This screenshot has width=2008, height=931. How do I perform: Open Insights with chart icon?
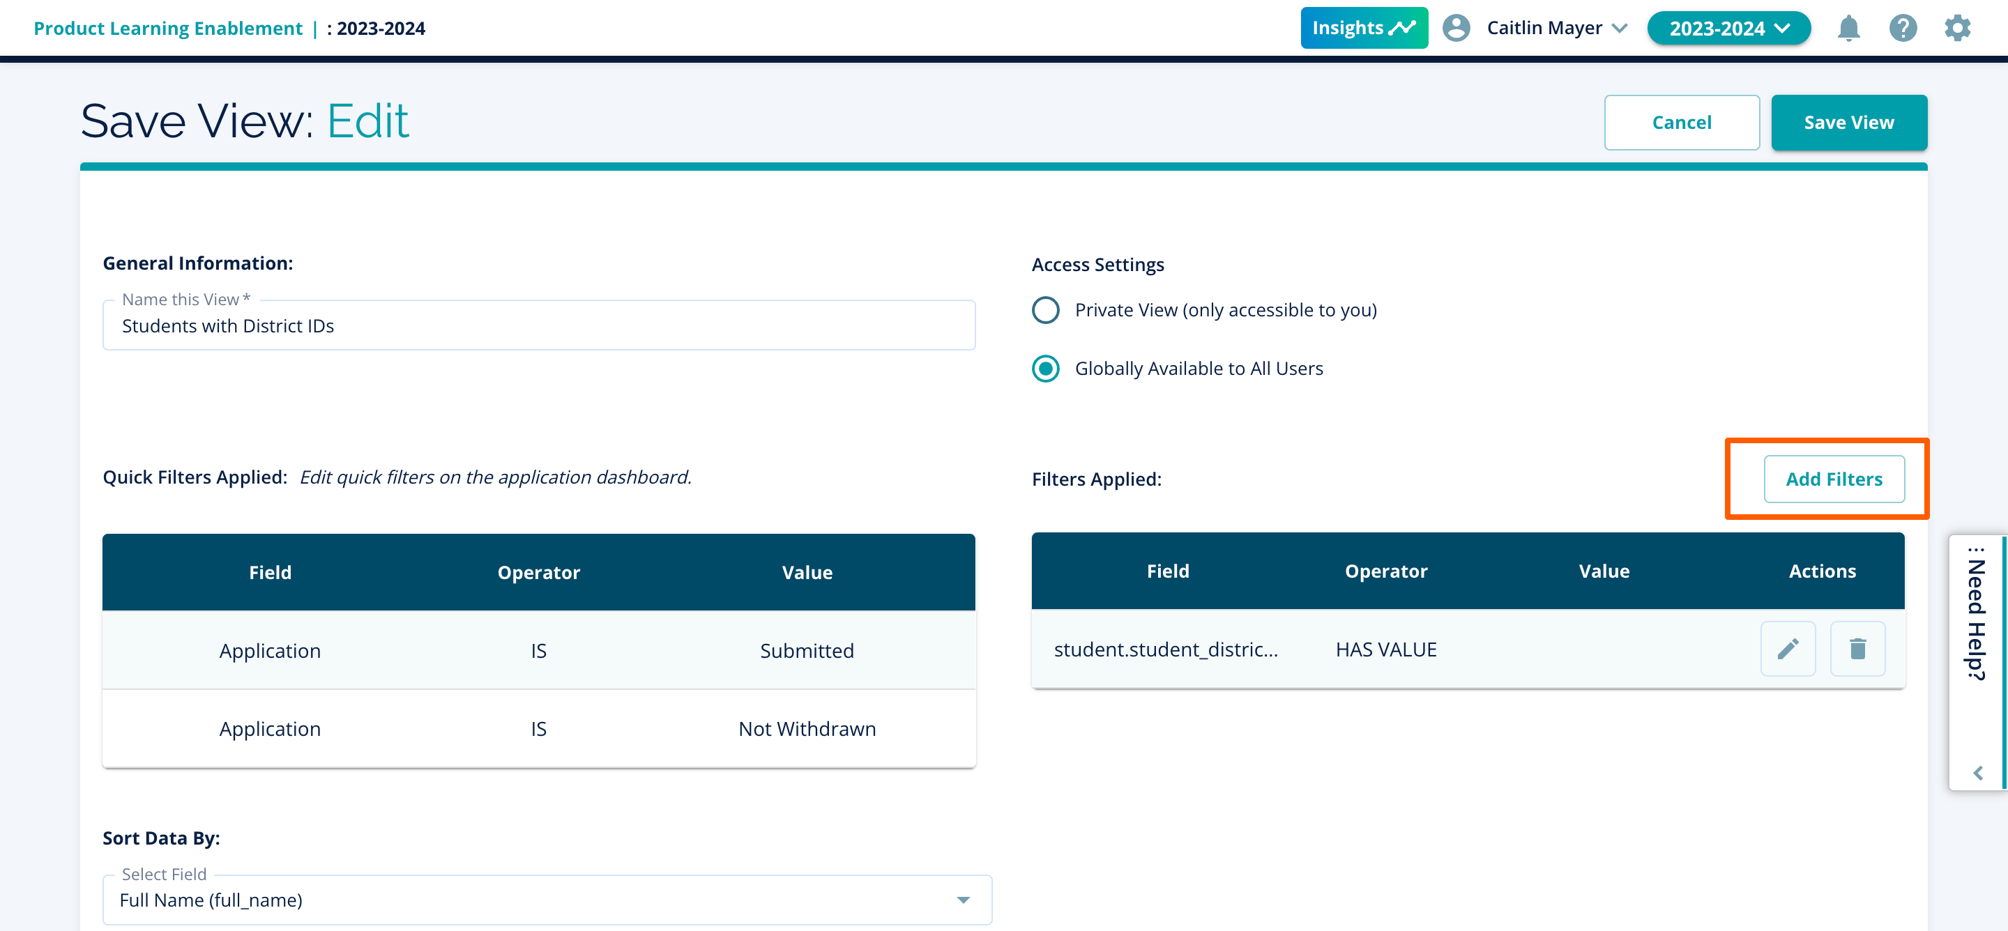tap(1363, 29)
